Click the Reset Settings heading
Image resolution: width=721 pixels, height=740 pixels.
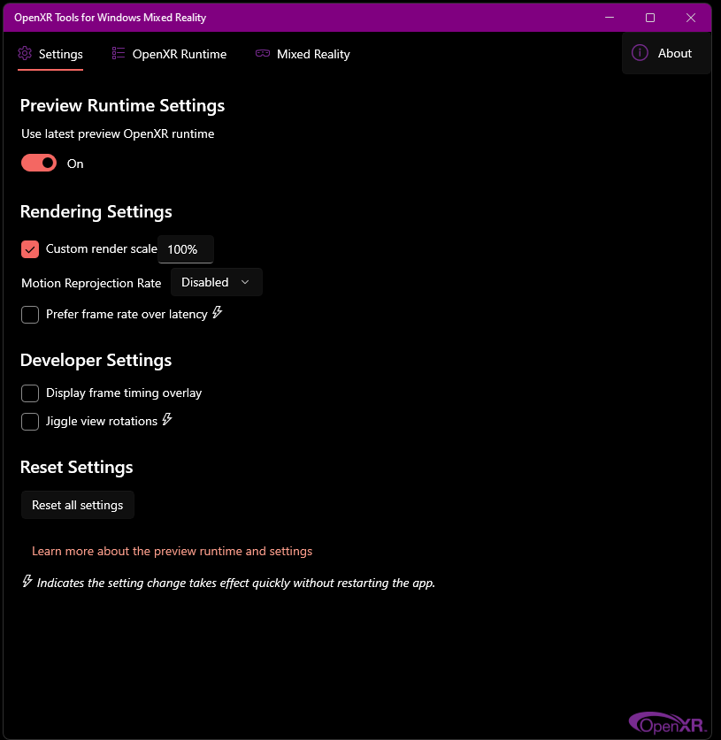point(76,467)
